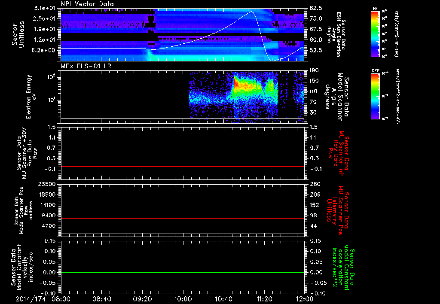Select the 'NPI Vector Data' panel title

[88, 4]
